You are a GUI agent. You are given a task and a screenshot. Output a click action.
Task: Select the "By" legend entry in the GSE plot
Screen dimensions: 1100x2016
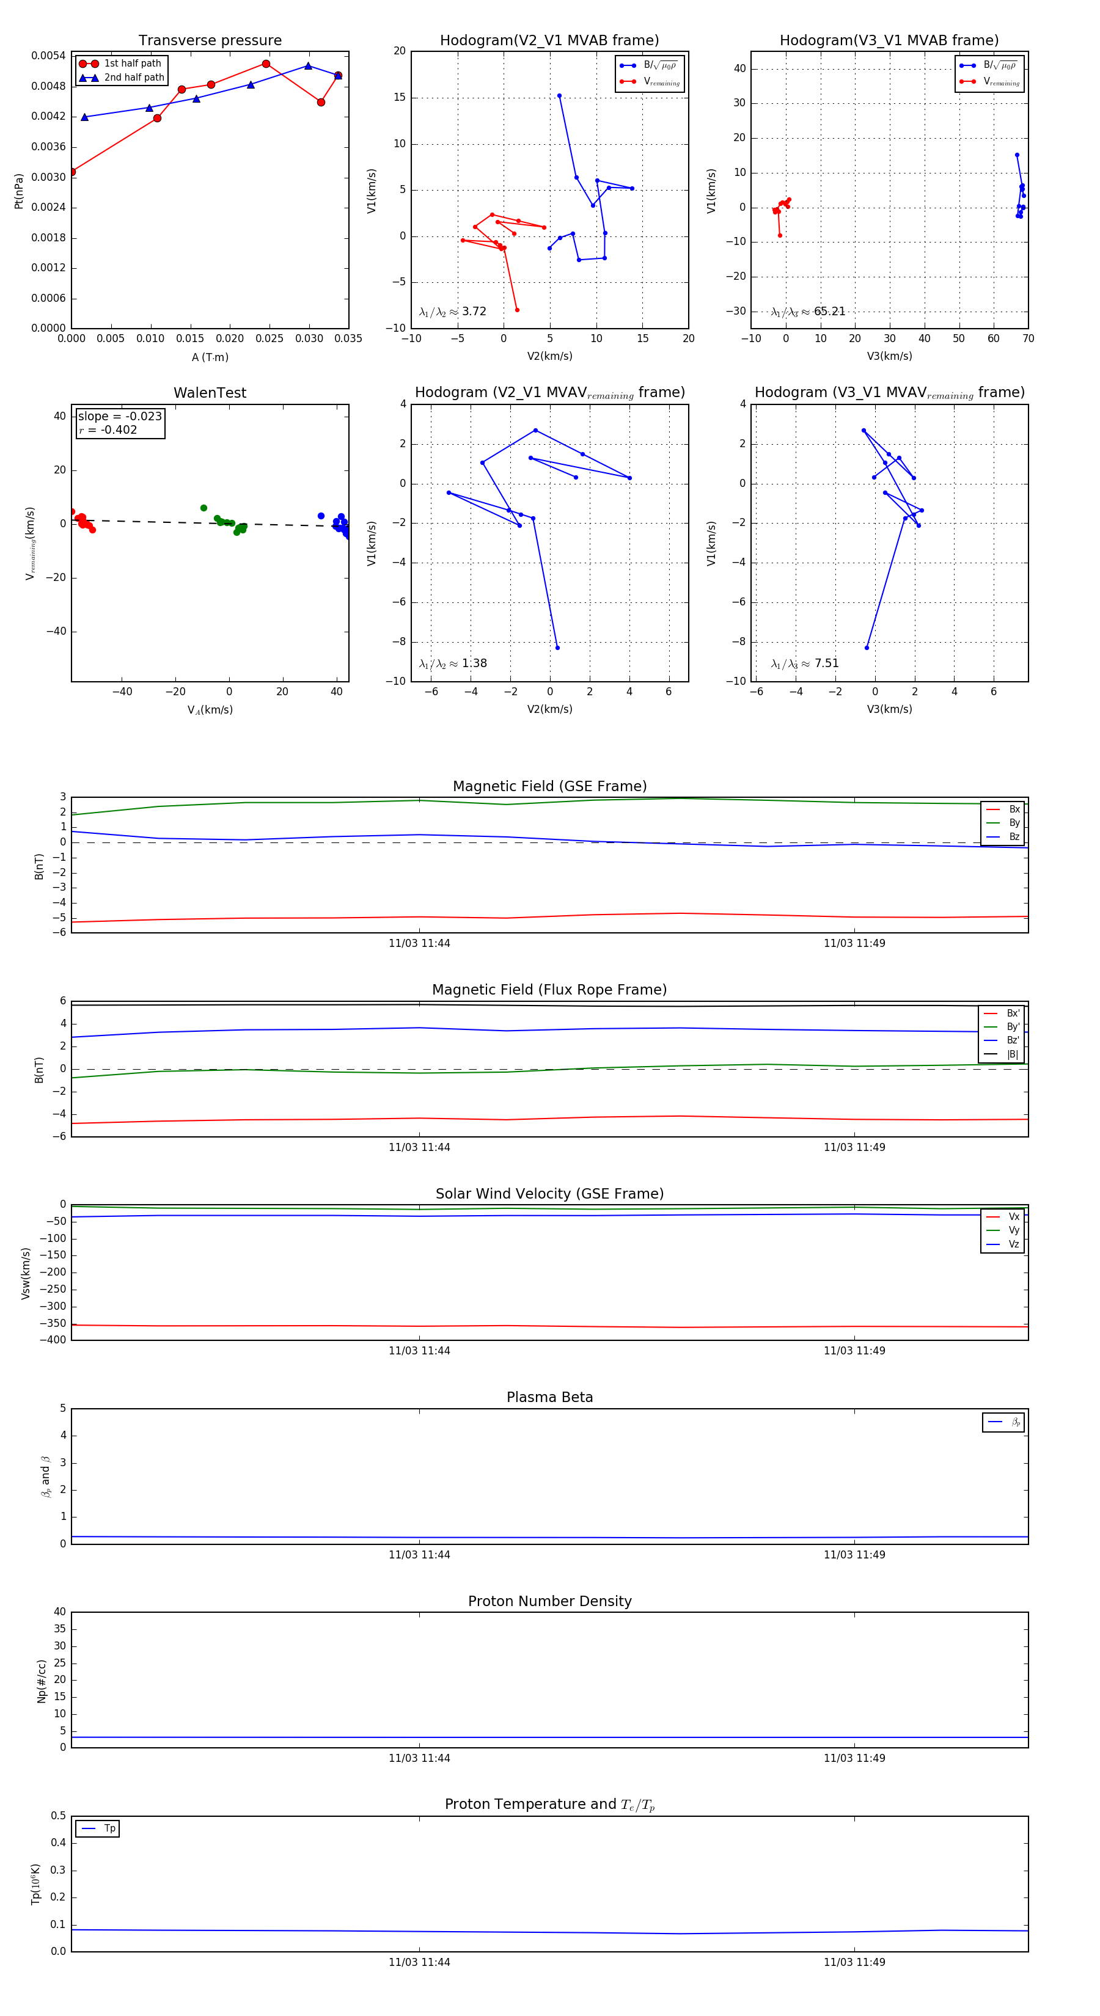(1003, 822)
